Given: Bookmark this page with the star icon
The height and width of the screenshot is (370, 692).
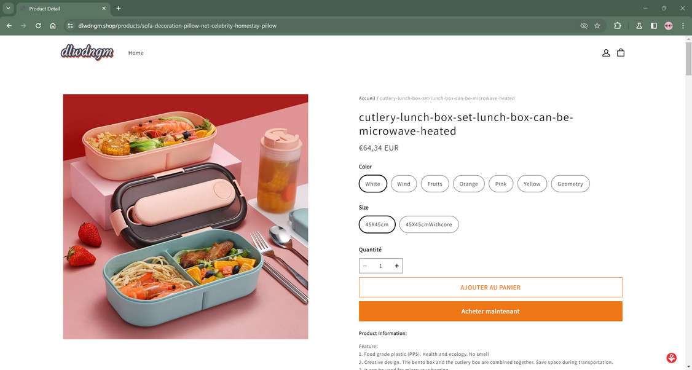Looking at the screenshot, I should tap(597, 26).
